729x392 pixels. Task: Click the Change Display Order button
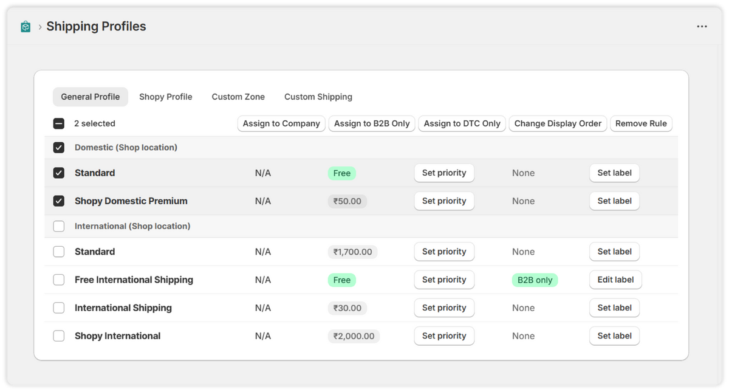click(558, 123)
